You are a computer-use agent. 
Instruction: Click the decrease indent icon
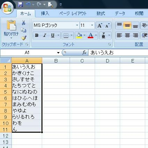(144, 35)
